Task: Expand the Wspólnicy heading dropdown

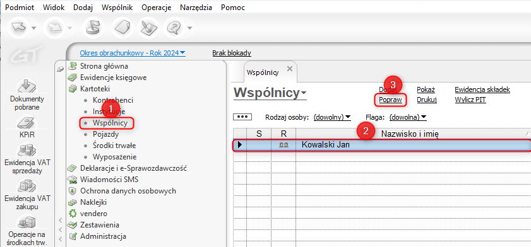Action: point(304,93)
